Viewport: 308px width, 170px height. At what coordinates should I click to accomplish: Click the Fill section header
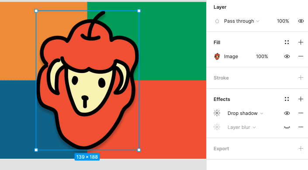217,42
